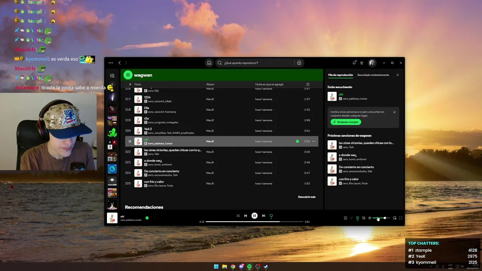Screen dimensions: 482x271
Task: Open the three-dots app menu in Spotify
Action: [x=111, y=63]
